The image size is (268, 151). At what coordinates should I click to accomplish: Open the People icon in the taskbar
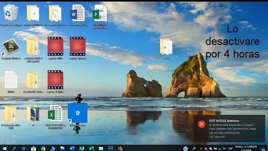tap(194, 148)
